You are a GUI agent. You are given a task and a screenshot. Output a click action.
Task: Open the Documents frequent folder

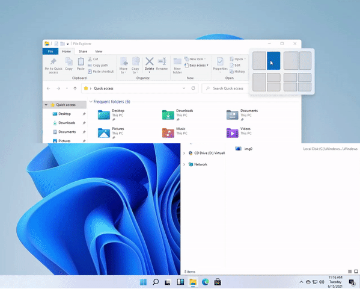coord(242,115)
